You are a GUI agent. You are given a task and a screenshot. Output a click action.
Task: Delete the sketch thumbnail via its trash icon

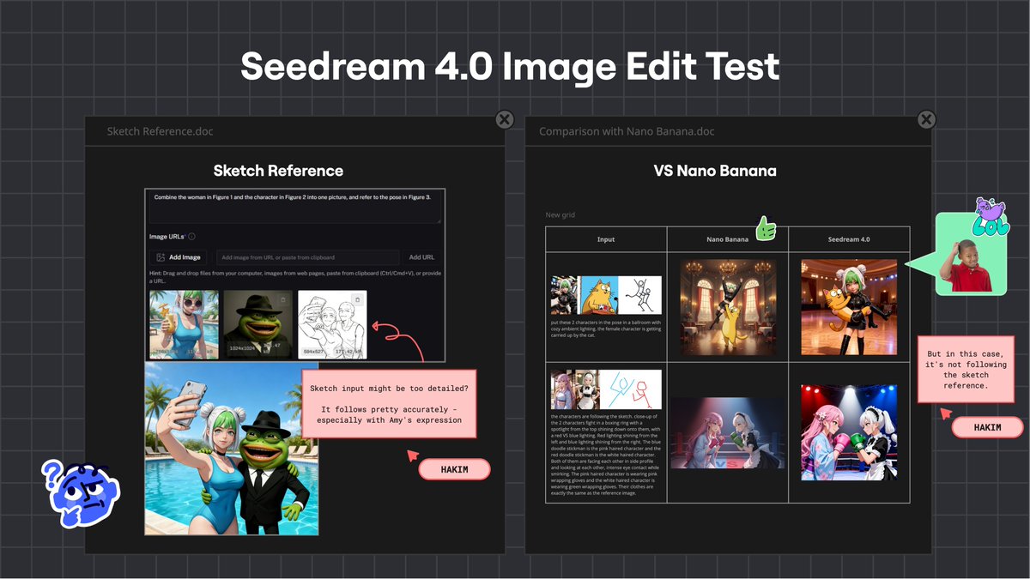357,299
